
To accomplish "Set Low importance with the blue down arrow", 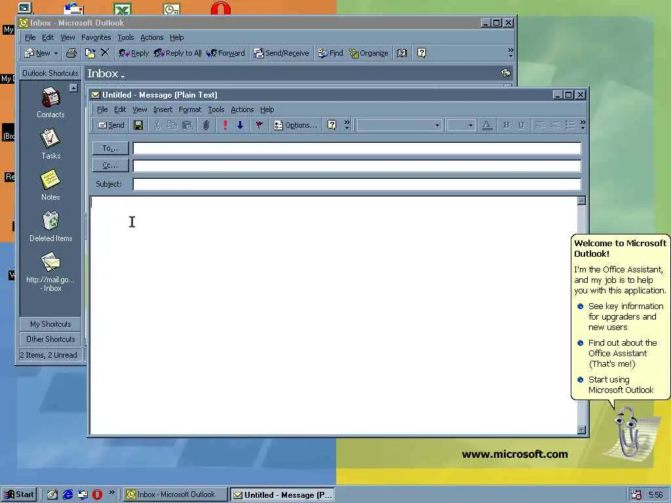I will point(240,125).
